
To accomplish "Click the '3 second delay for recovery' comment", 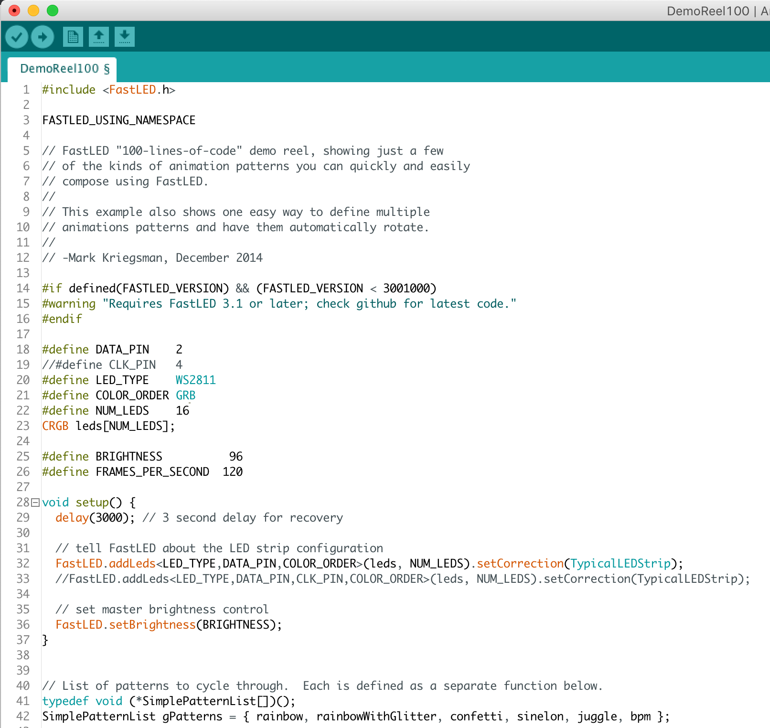I will pos(243,518).
